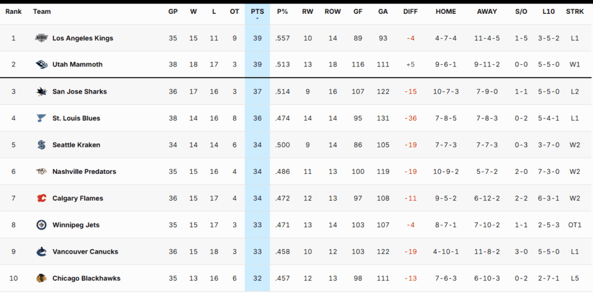
Task: Click the St. Louis Blues logo
Action: pos(41,118)
